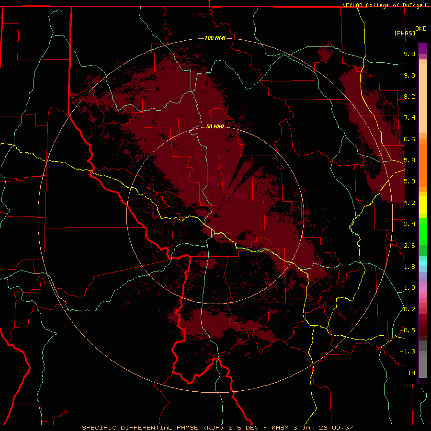This screenshot has width=431, height=431.
Task: Click the 3 JAN 26 date in the caption
Action: pos(311,428)
